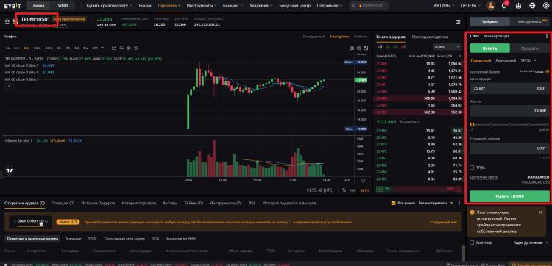552x266 pixels.
Task: Expand the Торговать menu in the top navigation
Action: (x=169, y=6)
